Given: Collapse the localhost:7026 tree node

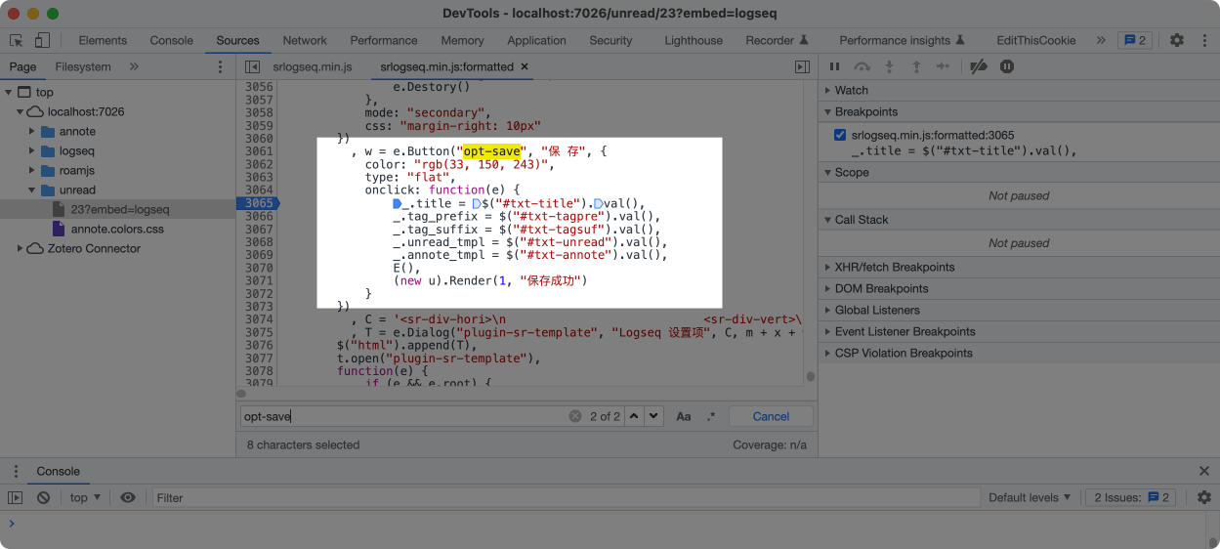Looking at the screenshot, I should [21, 111].
